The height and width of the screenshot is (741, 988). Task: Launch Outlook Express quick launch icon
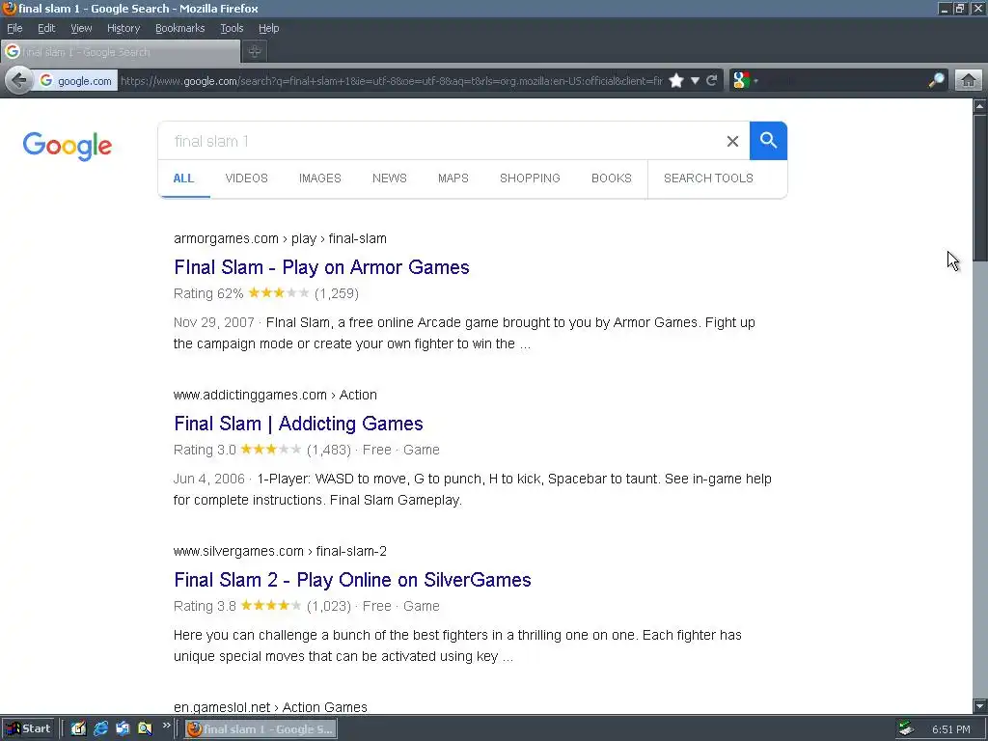pos(123,729)
